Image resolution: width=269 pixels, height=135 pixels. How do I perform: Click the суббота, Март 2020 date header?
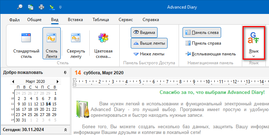coord(104,73)
